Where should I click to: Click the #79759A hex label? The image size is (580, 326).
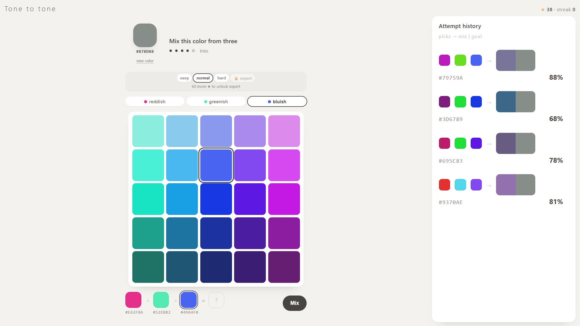(451, 78)
